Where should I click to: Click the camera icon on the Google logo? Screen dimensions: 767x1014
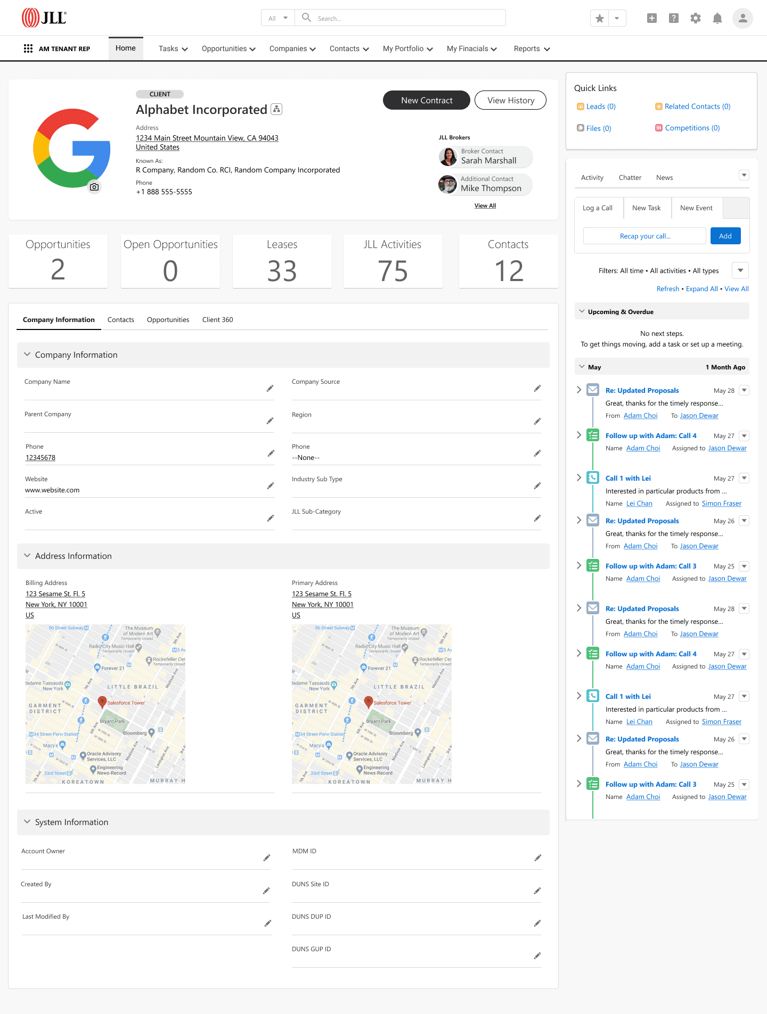94,187
